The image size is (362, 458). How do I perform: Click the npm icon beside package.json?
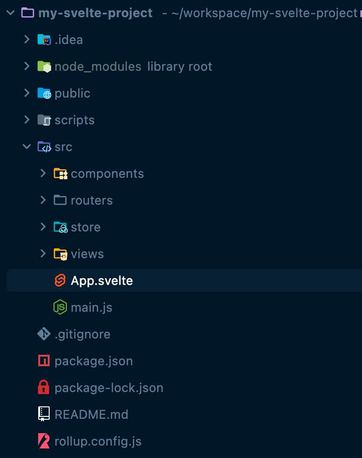pyautogui.click(x=44, y=361)
